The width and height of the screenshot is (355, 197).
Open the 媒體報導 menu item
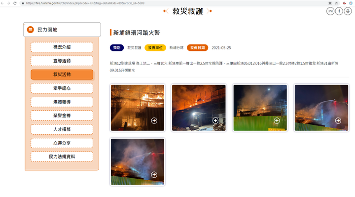62,102
